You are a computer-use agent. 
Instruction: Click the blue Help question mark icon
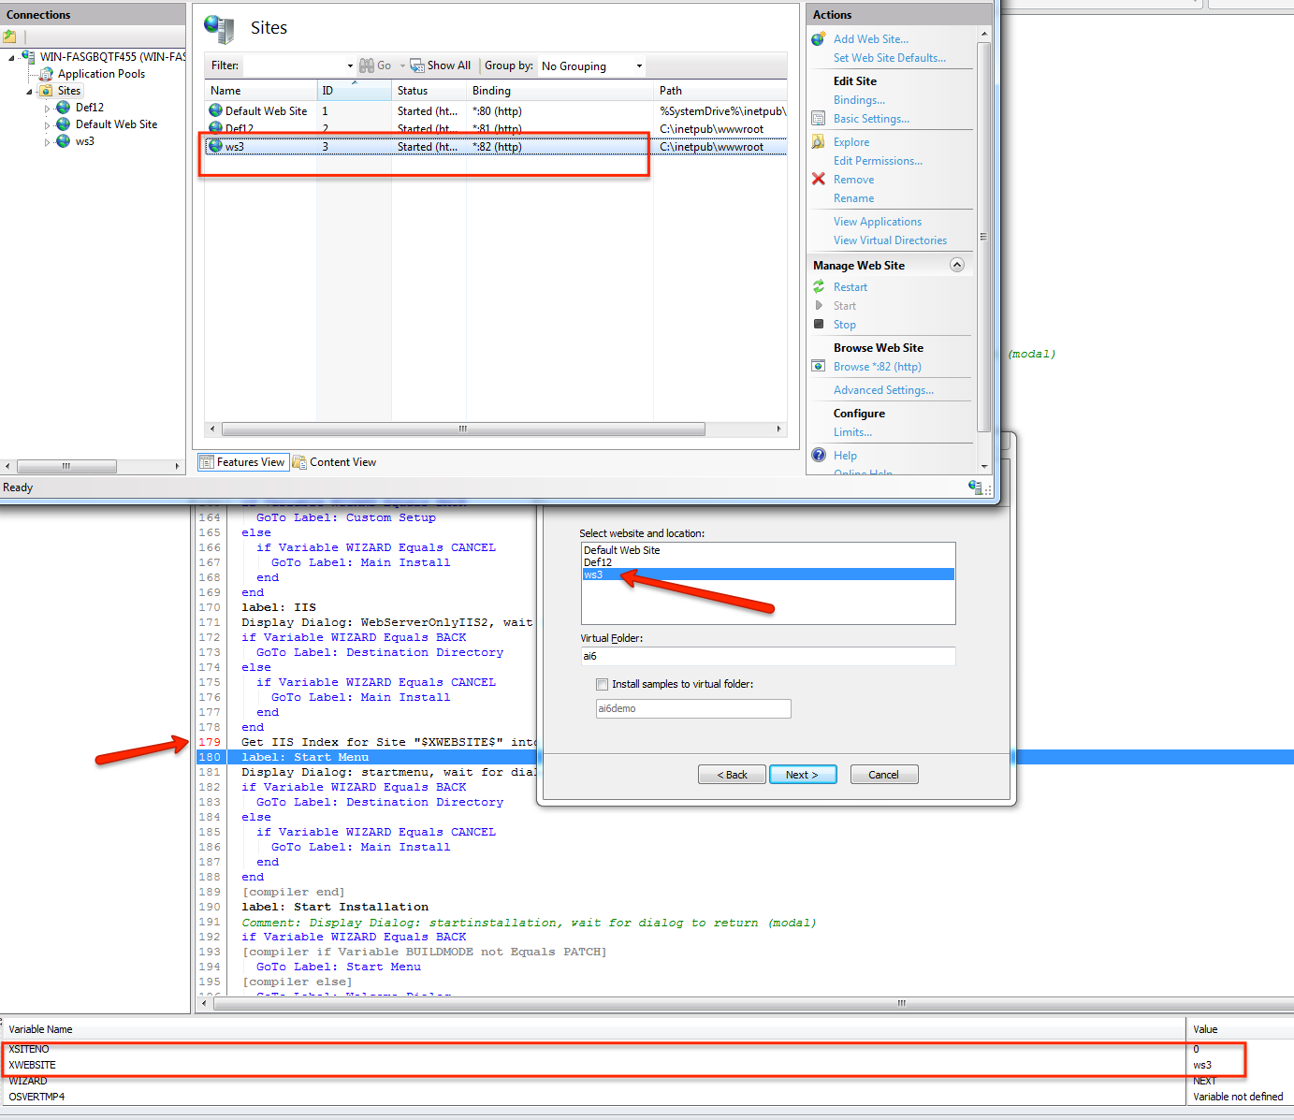click(x=819, y=455)
